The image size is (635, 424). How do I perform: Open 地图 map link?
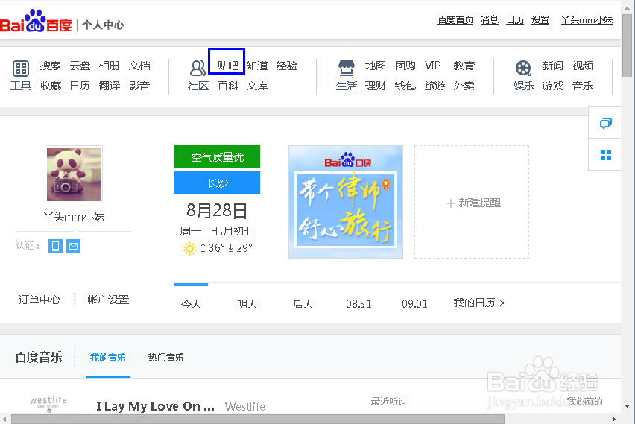coord(376,66)
